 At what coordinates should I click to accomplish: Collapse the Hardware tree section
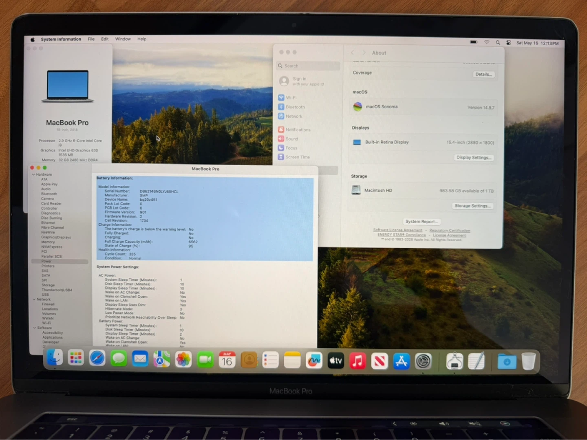33,174
